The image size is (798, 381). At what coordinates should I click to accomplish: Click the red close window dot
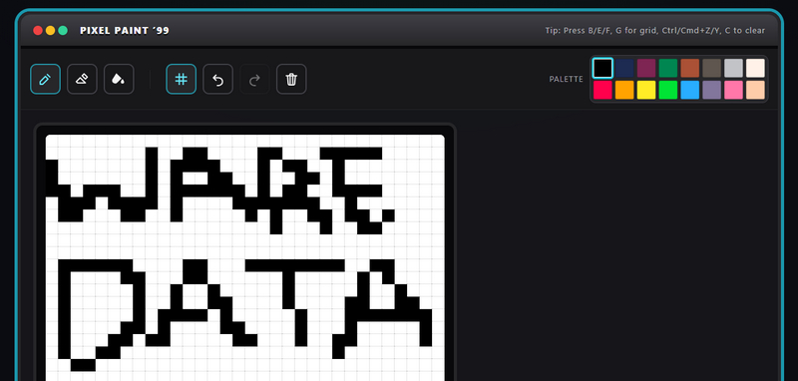[x=38, y=31]
